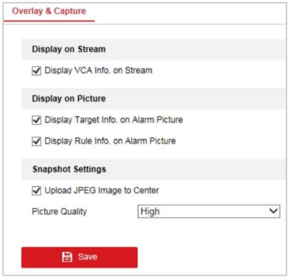
Task: Click the 'Display on Stream' section heading
Action: (69, 49)
